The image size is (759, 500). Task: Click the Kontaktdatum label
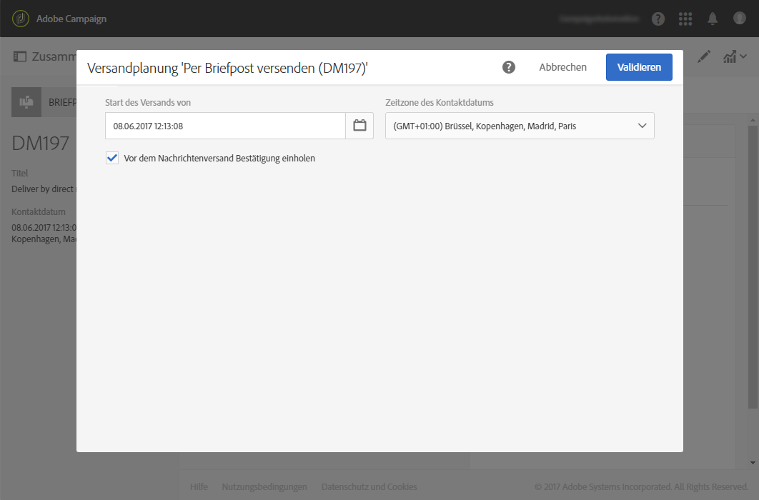tap(39, 212)
